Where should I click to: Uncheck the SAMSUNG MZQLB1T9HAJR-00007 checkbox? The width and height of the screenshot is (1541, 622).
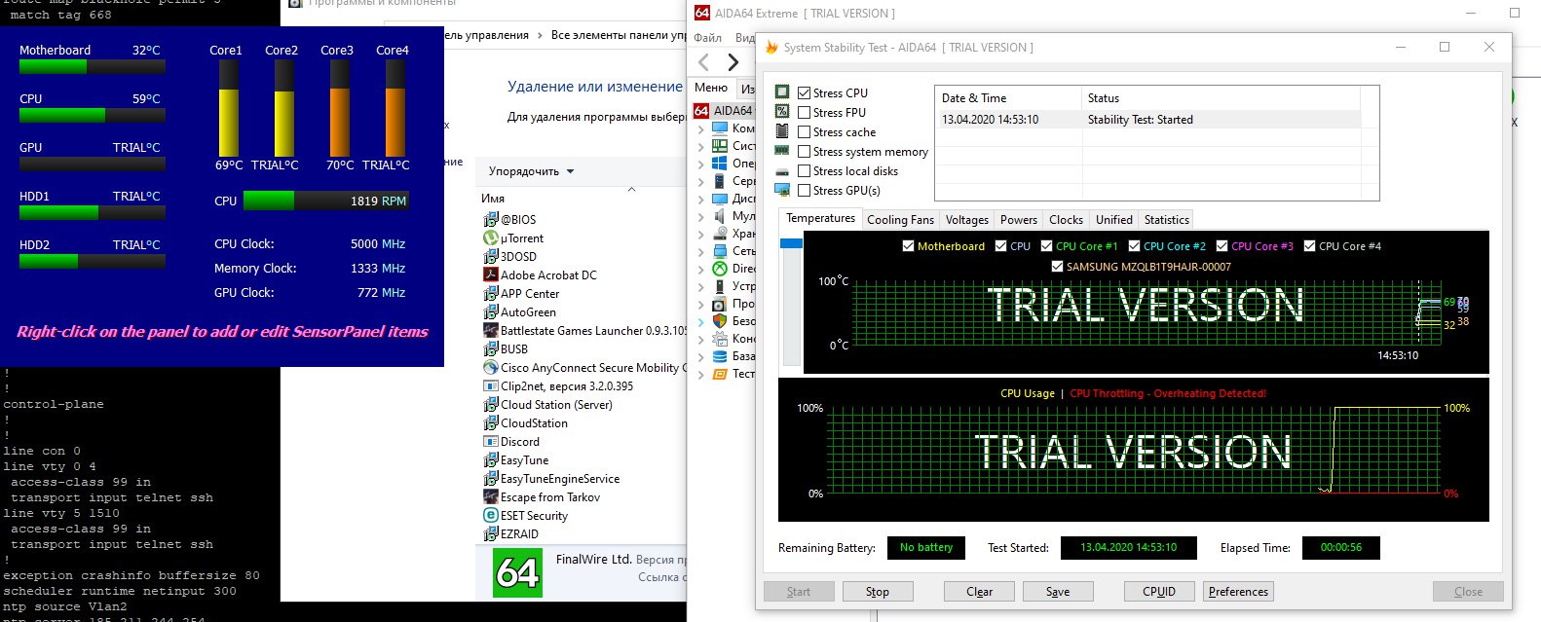click(1057, 266)
